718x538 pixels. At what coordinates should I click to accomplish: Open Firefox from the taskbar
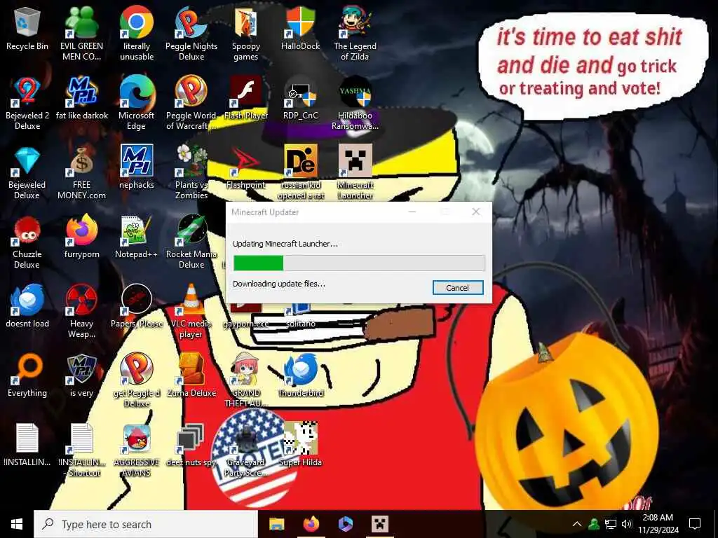click(x=311, y=524)
